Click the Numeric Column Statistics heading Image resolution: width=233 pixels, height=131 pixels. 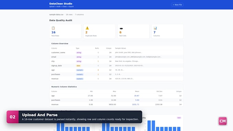point(64,87)
